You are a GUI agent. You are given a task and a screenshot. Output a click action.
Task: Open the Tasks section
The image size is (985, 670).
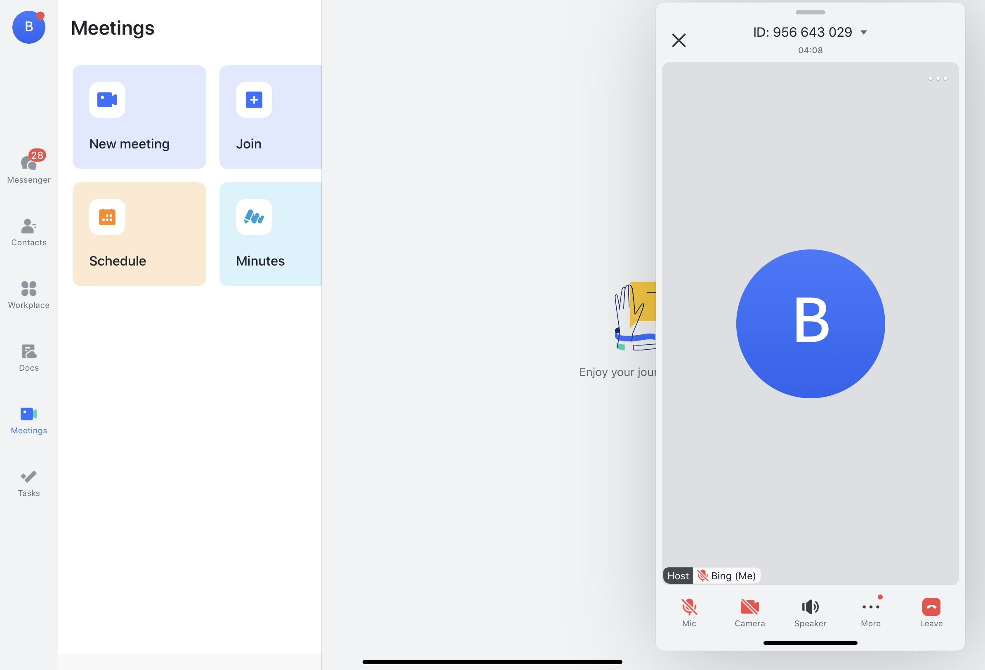[28, 483]
